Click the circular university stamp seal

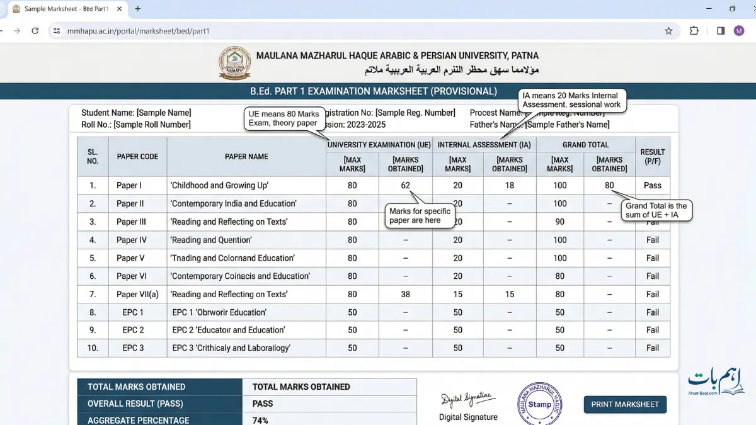tap(541, 404)
